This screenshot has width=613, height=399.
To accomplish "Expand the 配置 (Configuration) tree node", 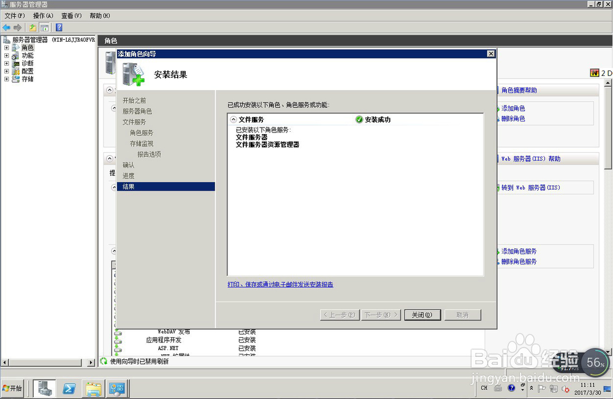I will tap(6, 70).
